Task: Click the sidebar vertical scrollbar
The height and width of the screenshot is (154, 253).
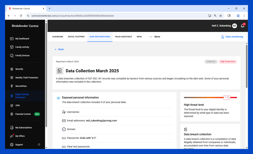Action: coord(46,74)
